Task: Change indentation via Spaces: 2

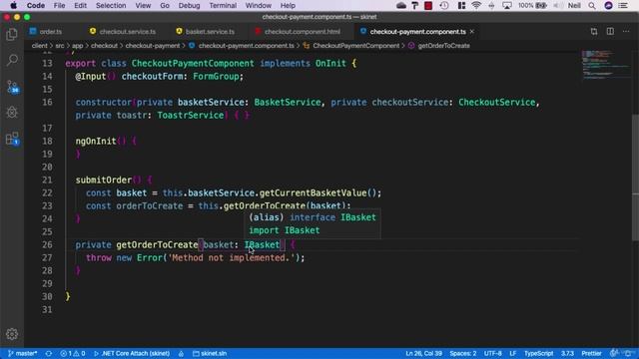Action: [x=463, y=353]
